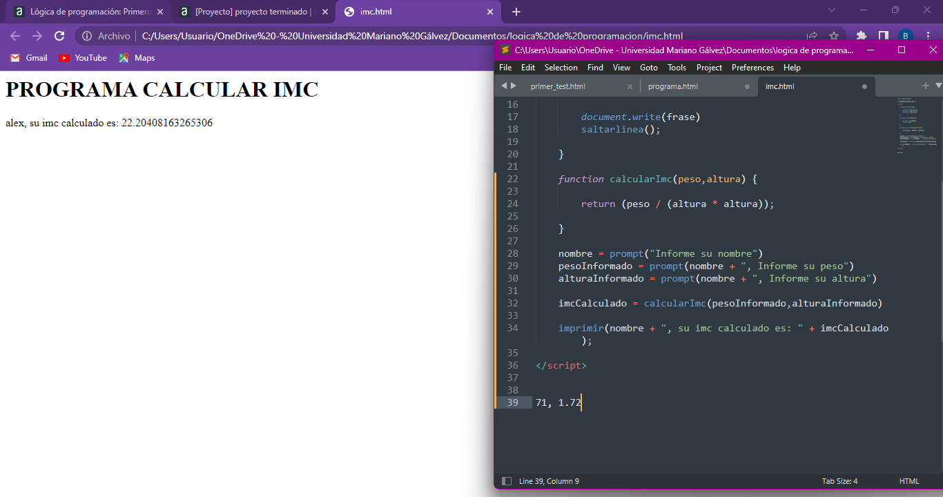The height and width of the screenshot is (497, 943).
Task: Add new Sublime tab with plus
Action: click(x=926, y=86)
